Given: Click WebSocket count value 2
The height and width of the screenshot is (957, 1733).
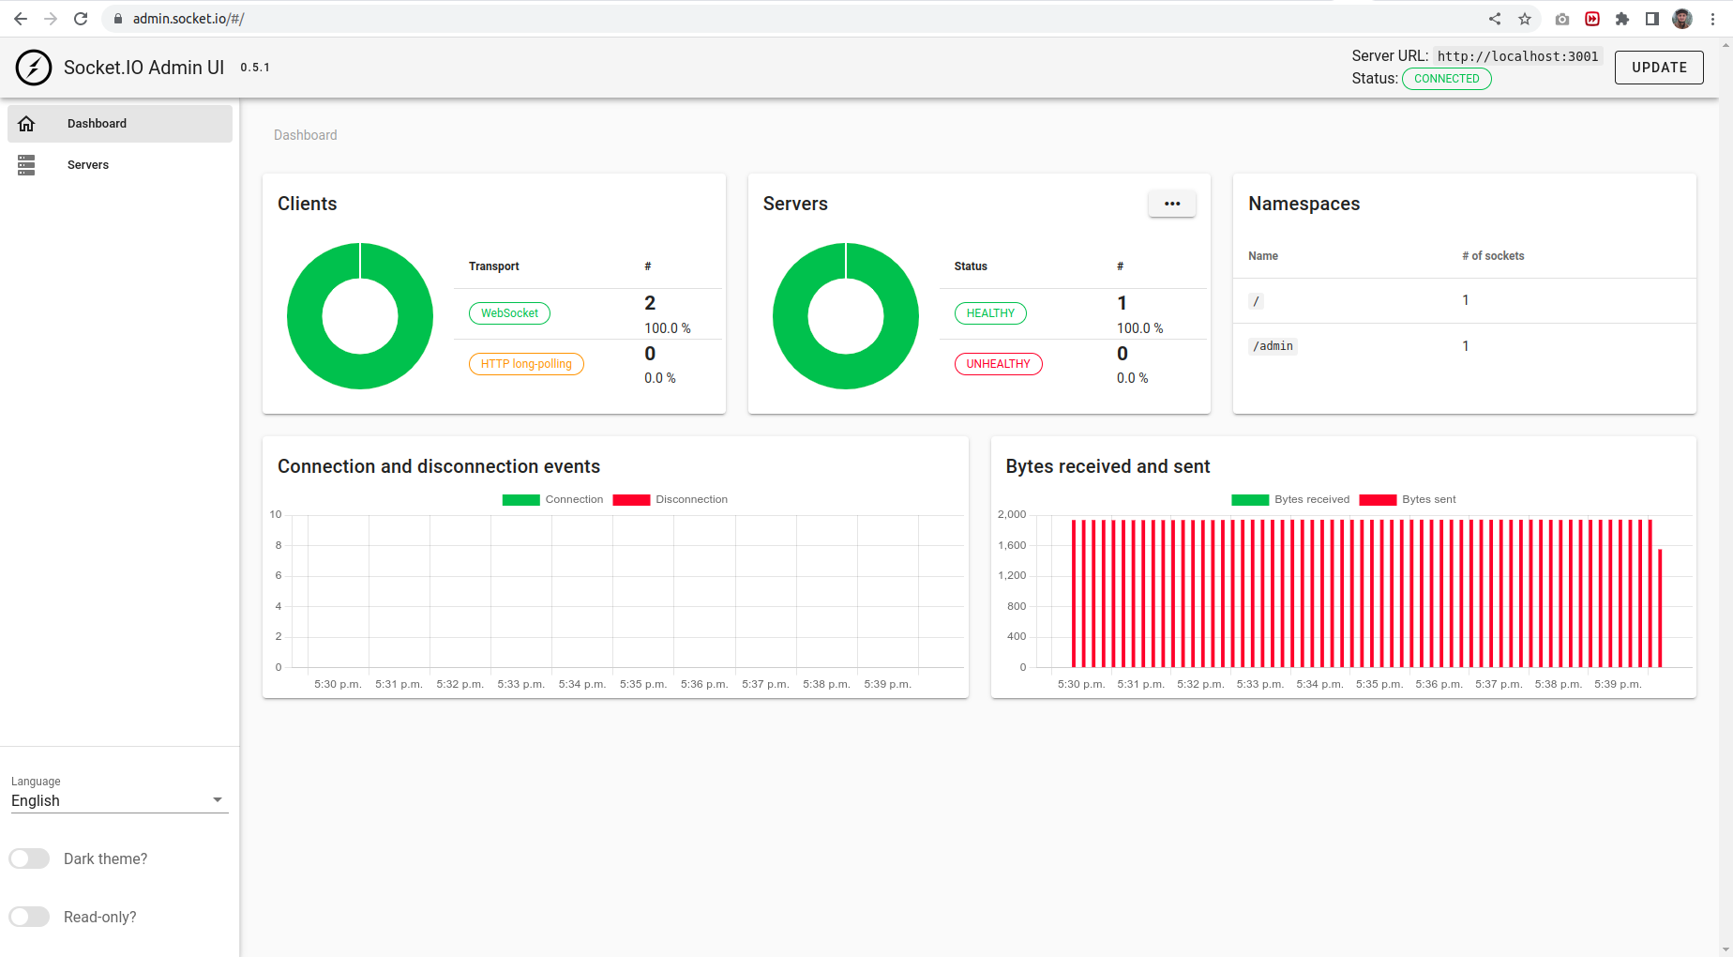Looking at the screenshot, I should (x=650, y=303).
